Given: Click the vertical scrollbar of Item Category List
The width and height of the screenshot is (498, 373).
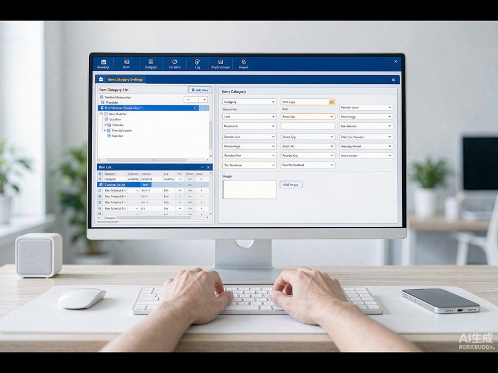Looking at the screenshot, I should click(210, 135).
